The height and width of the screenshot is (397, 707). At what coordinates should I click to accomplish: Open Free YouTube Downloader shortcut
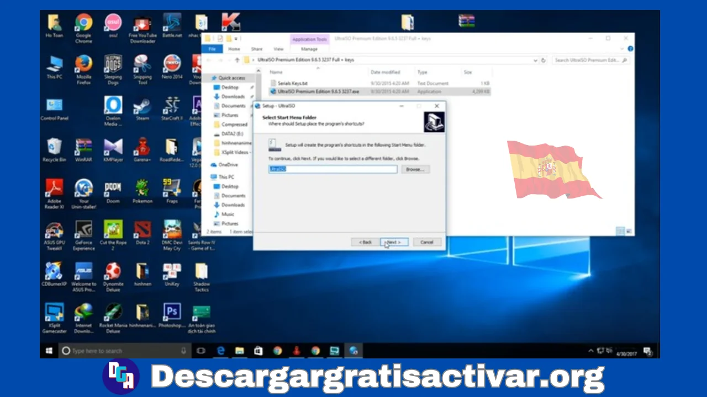click(143, 29)
